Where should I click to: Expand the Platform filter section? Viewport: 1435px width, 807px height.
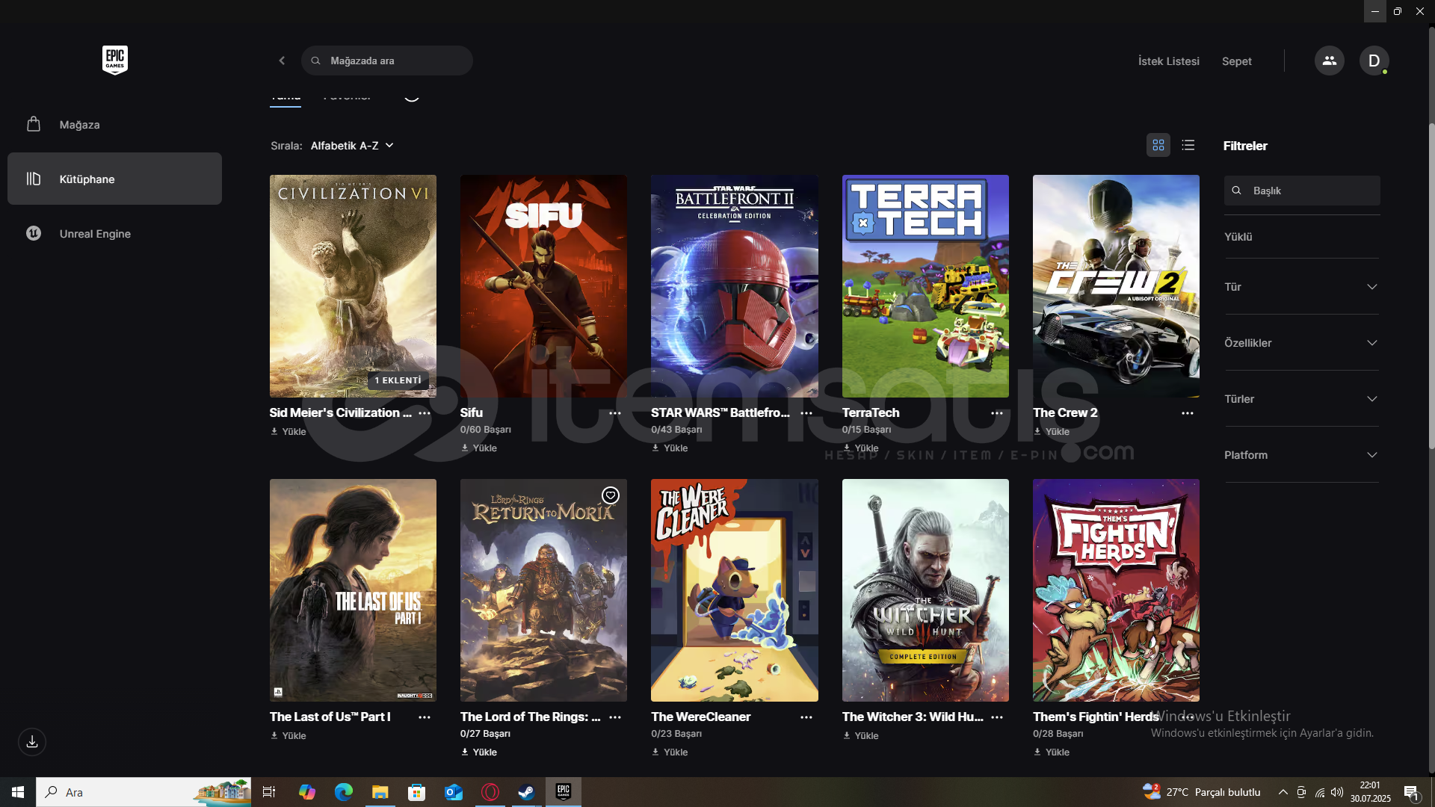click(x=1301, y=455)
